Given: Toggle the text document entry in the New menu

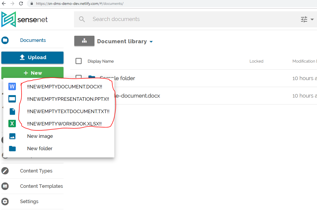Looking at the screenshot, I should tap(69, 111).
